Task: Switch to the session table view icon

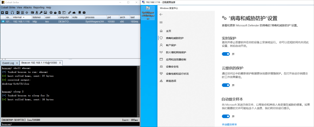Action: pyautogui.click(x=22, y=13)
